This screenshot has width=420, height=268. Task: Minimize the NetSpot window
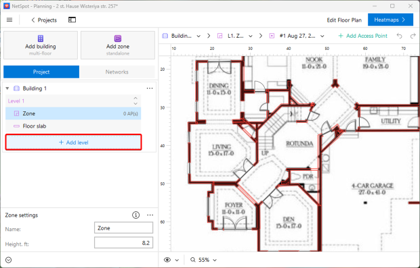tap(375, 6)
